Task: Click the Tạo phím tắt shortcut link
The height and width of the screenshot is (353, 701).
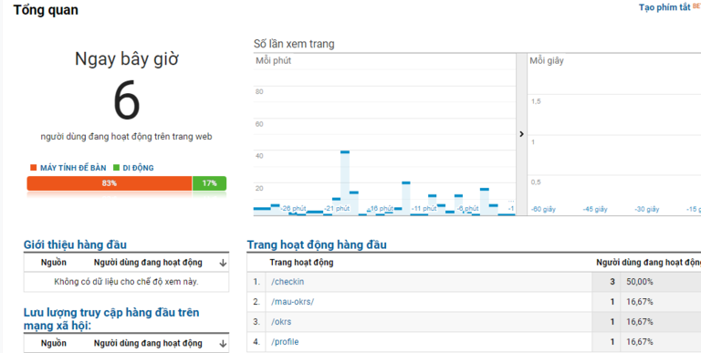Action: pos(664,7)
